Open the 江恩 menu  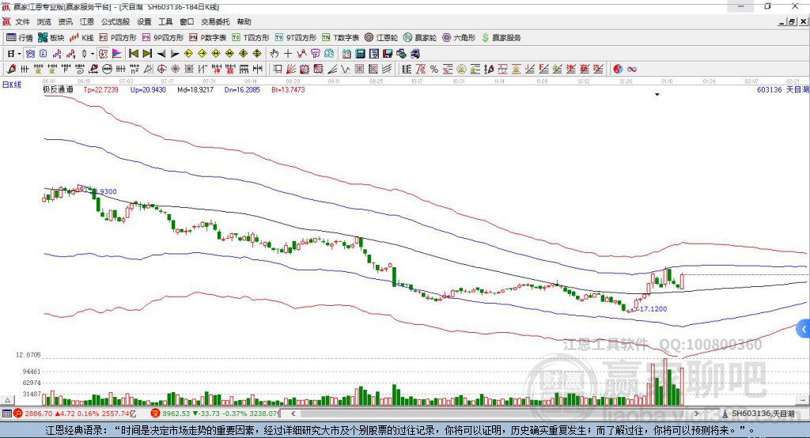coord(87,21)
